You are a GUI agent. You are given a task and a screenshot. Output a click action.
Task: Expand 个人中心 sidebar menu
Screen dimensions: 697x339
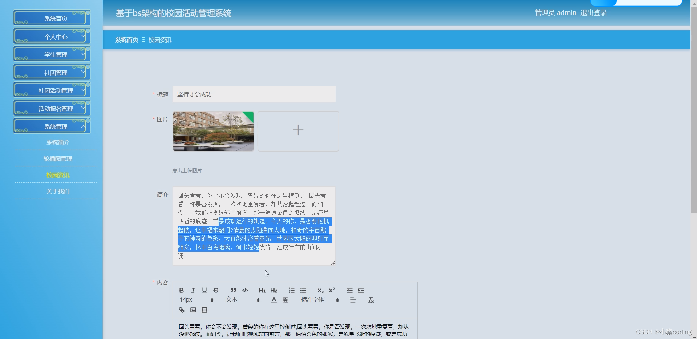tap(52, 36)
